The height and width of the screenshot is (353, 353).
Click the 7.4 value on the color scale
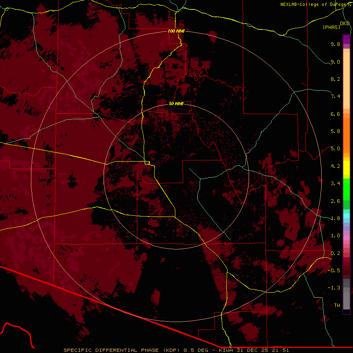335,96
